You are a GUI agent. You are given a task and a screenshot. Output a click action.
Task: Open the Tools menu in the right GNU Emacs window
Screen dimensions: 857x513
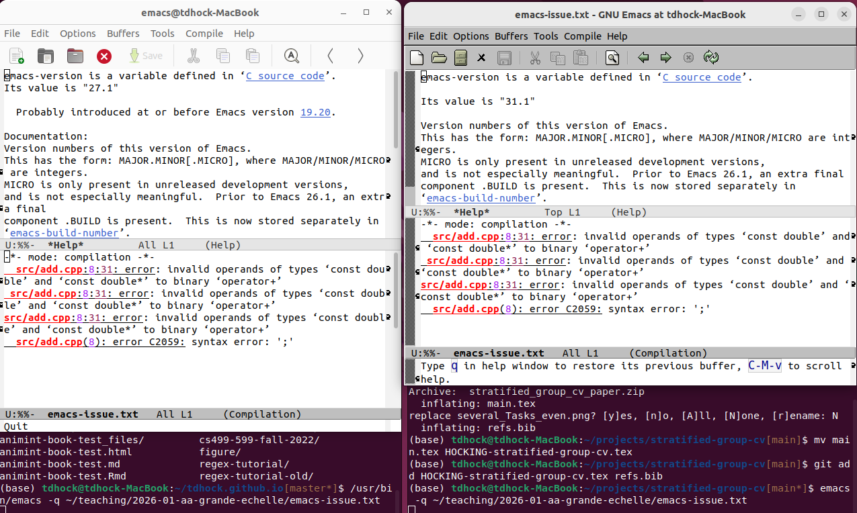546,36
